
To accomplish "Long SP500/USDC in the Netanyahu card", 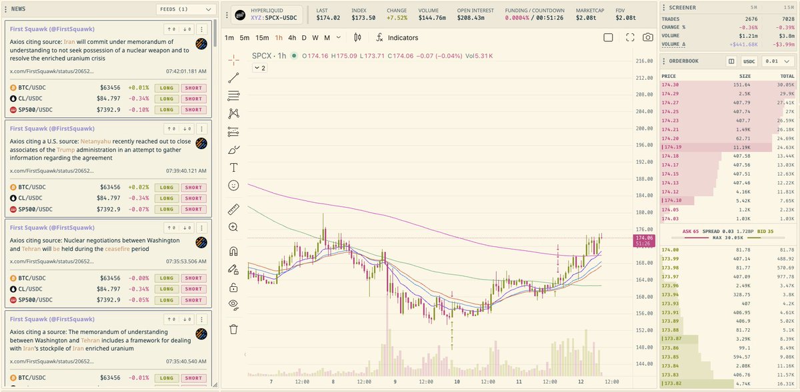I will [x=167, y=209].
